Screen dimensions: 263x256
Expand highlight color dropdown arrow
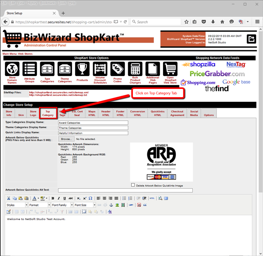pyautogui.click(x=47, y=198)
